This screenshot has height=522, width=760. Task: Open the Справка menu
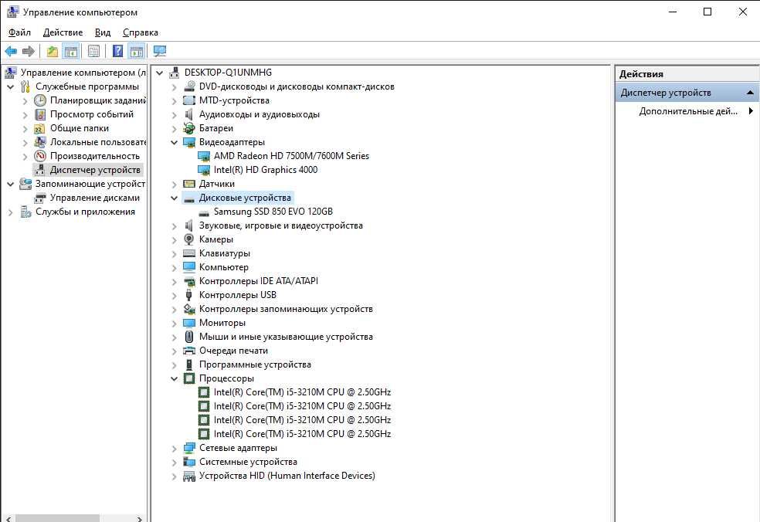click(141, 32)
